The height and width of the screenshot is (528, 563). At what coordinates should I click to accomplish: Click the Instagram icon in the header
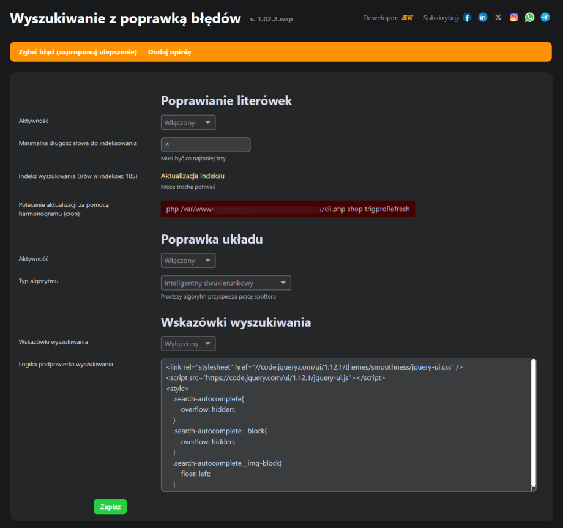(514, 17)
